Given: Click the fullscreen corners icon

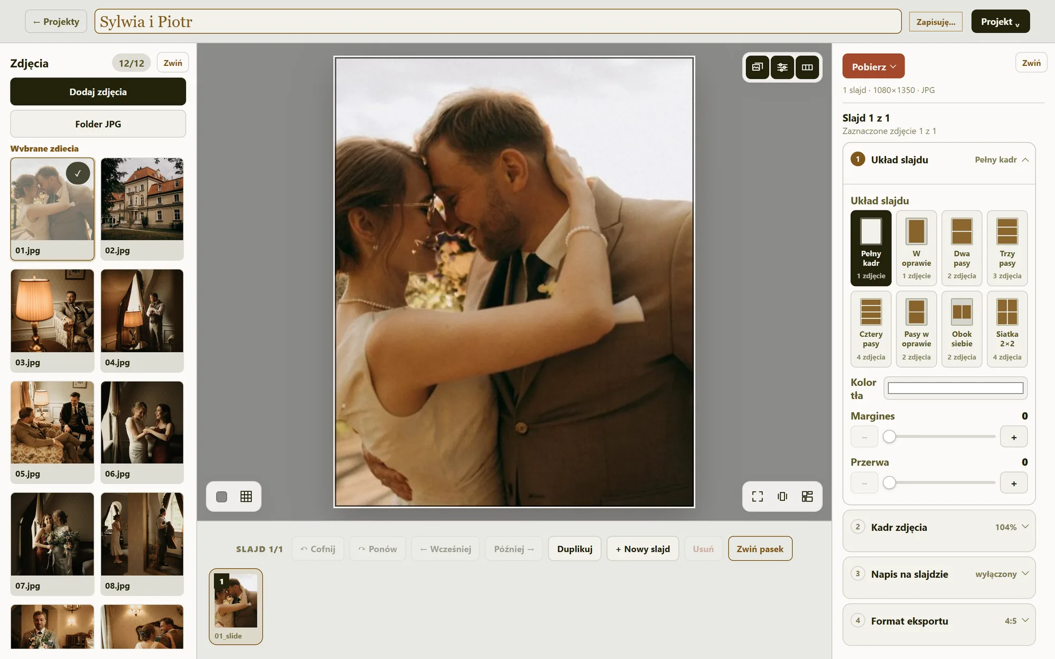Looking at the screenshot, I should [757, 497].
